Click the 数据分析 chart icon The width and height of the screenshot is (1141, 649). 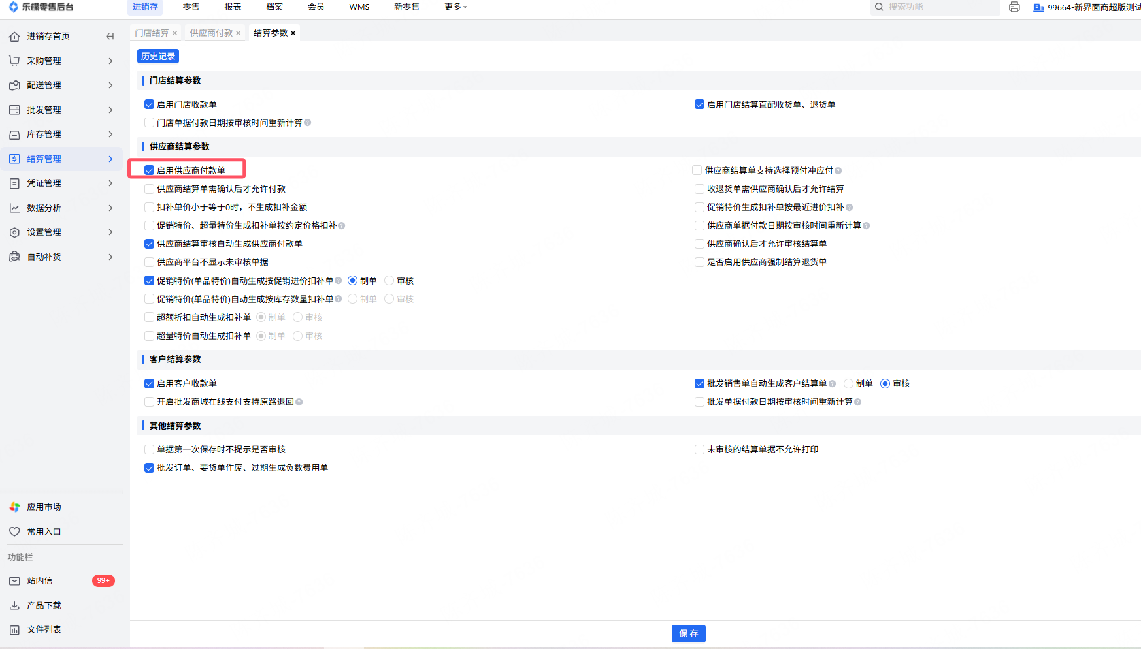(x=14, y=208)
